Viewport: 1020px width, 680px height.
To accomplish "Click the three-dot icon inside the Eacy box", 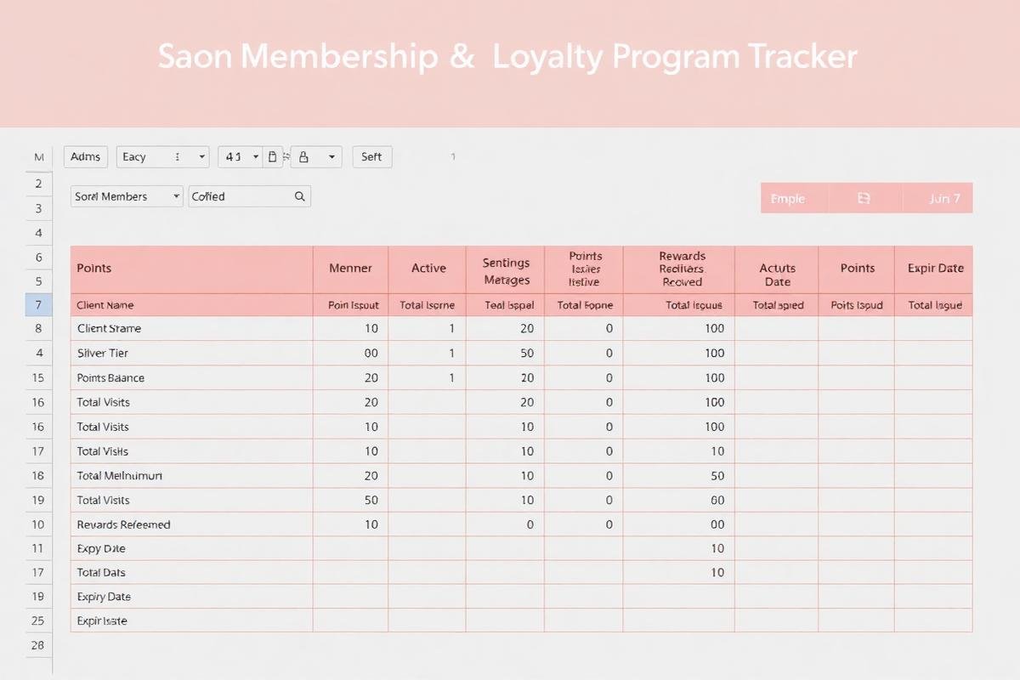I will pos(177,156).
